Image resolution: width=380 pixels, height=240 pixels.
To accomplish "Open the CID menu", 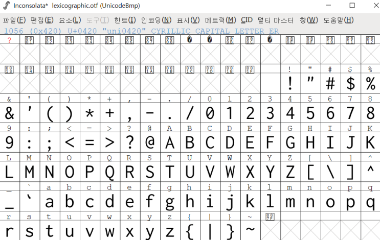I will pyautogui.click(x=247, y=20).
